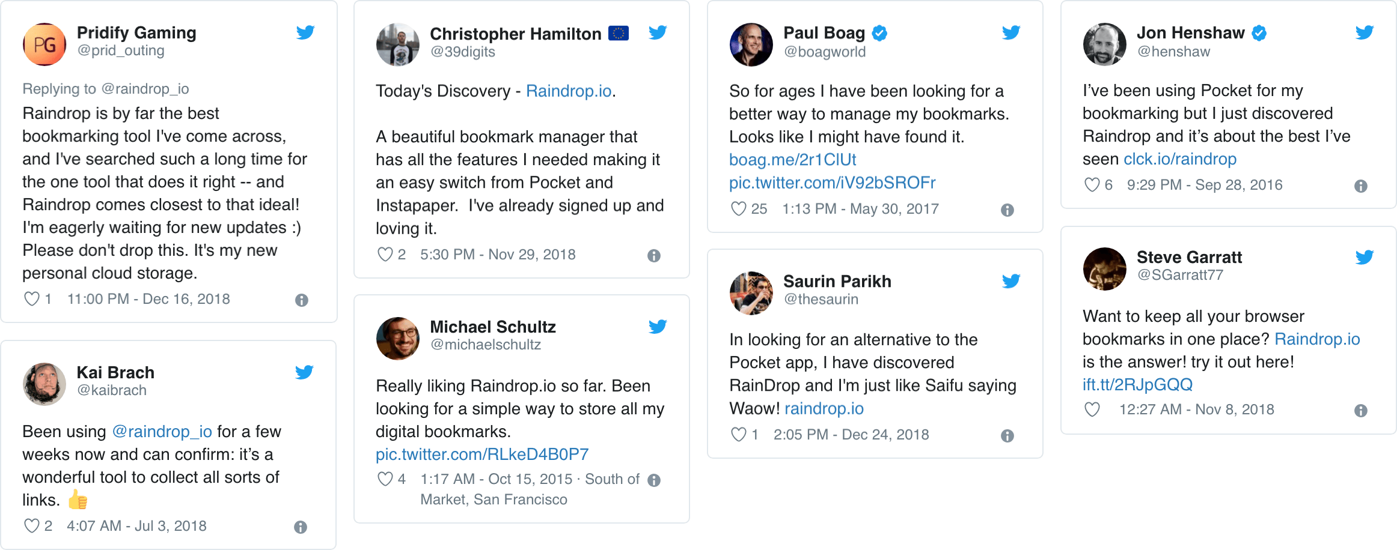Click Raindrop.io link in Christopher Hamilton's tweet

pyautogui.click(x=569, y=91)
